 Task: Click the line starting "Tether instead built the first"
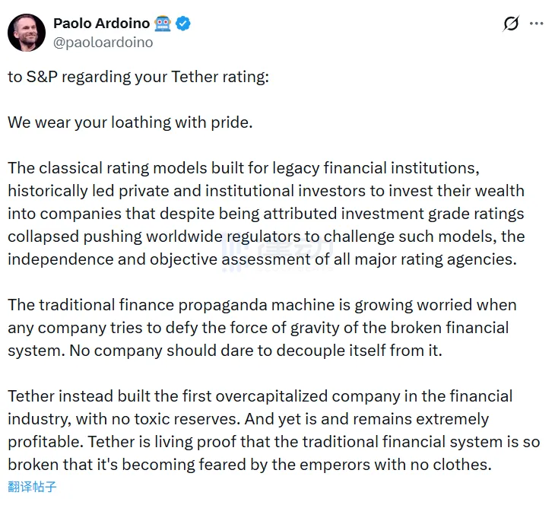(260, 396)
